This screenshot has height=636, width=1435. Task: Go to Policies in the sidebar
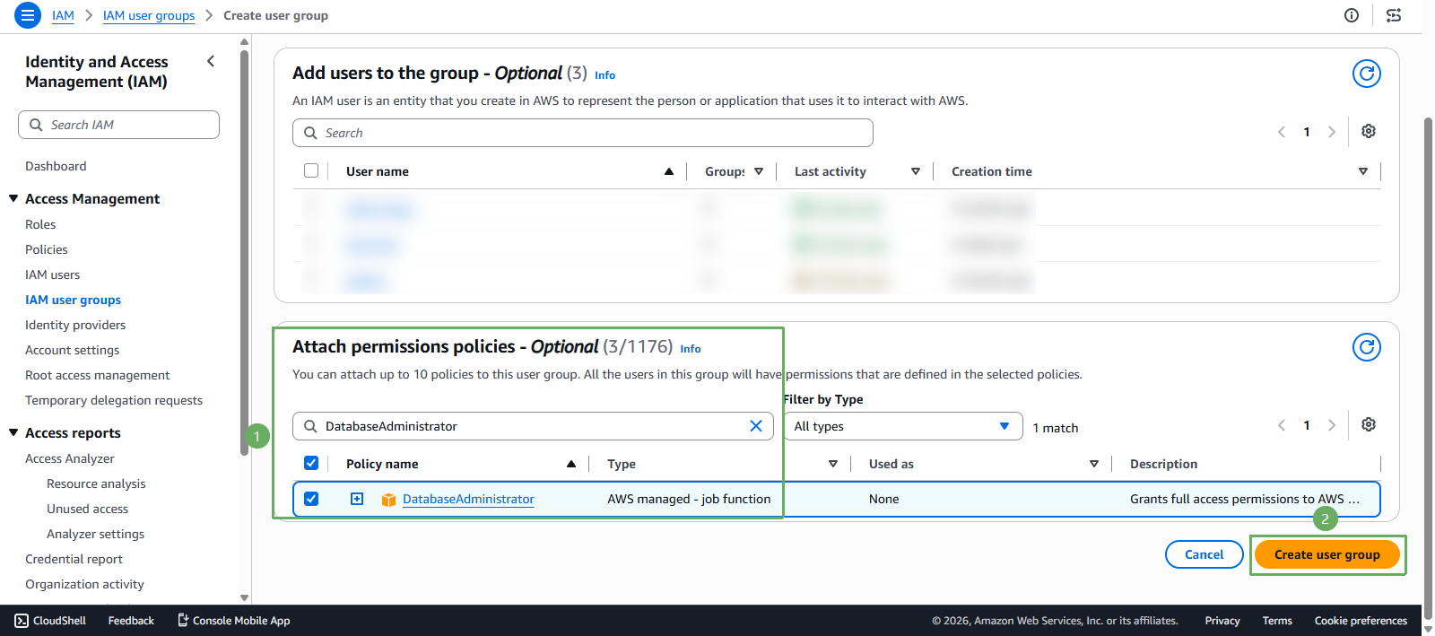coord(47,249)
